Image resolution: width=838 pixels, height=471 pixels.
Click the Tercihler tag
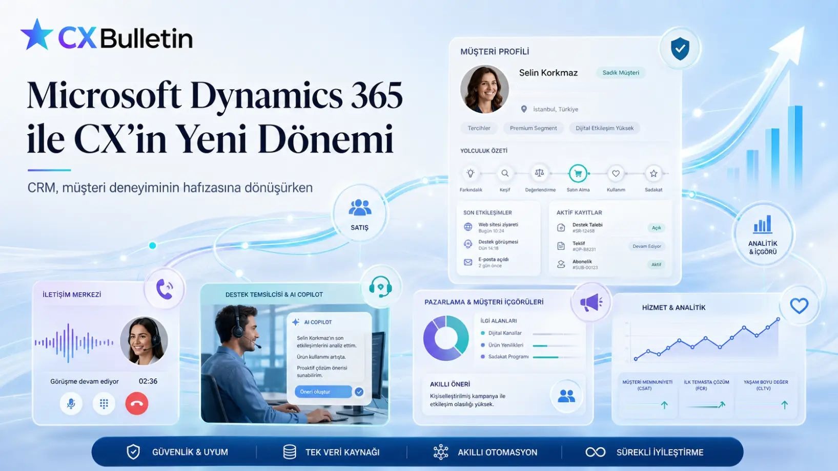click(x=479, y=128)
